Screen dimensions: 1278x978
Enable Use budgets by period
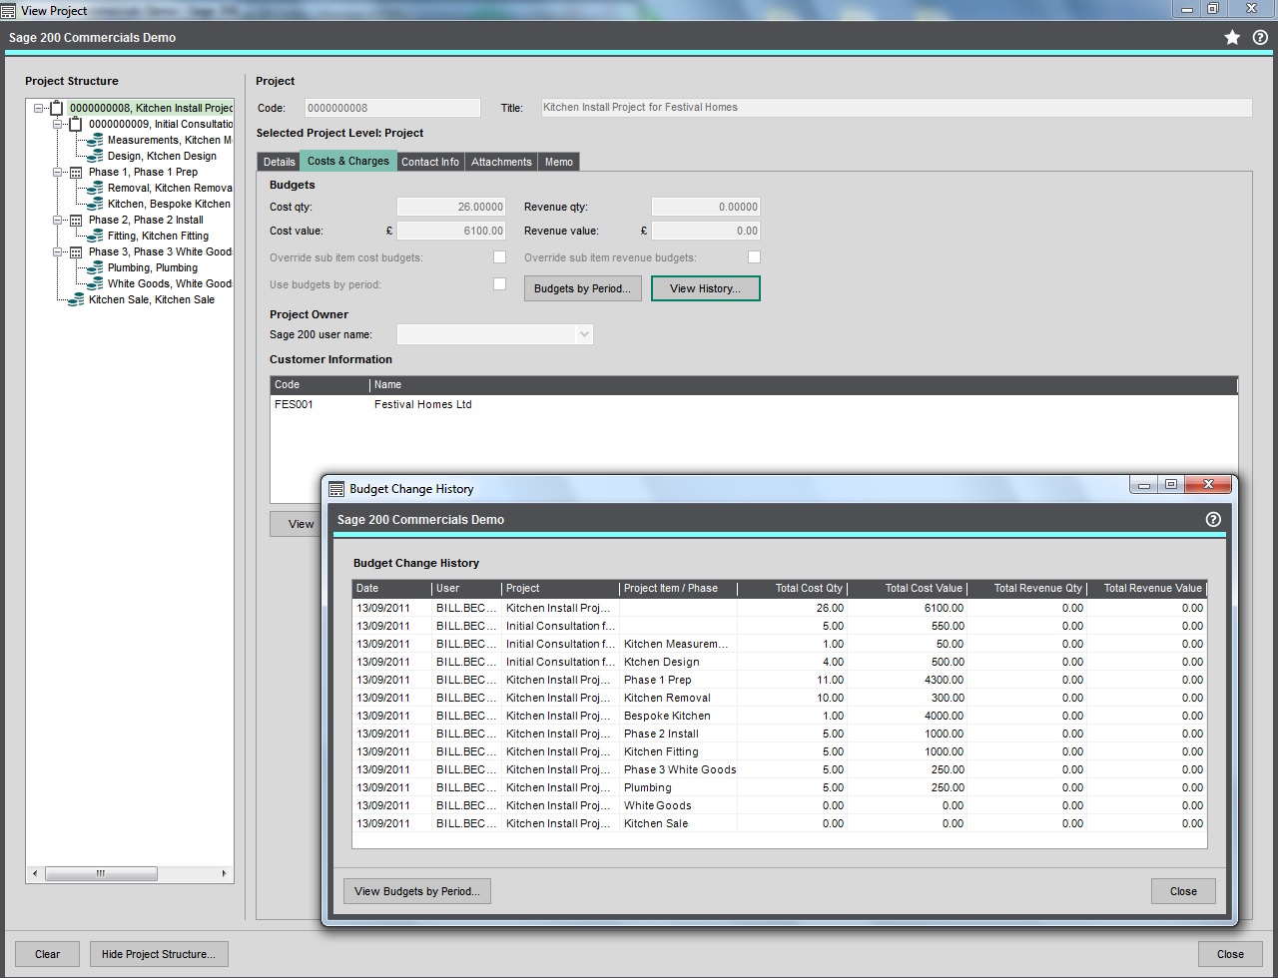tap(499, 283)
